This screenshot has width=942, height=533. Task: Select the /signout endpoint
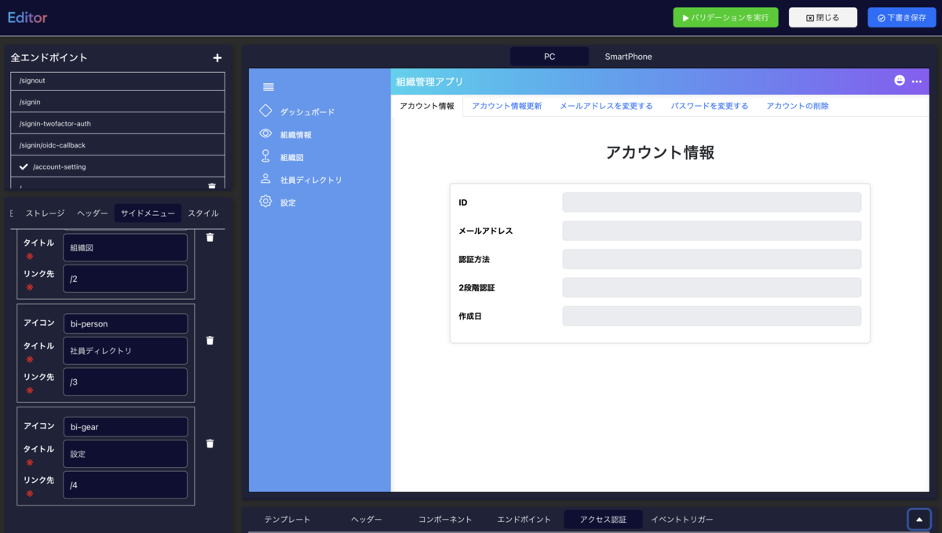point(118,81)
